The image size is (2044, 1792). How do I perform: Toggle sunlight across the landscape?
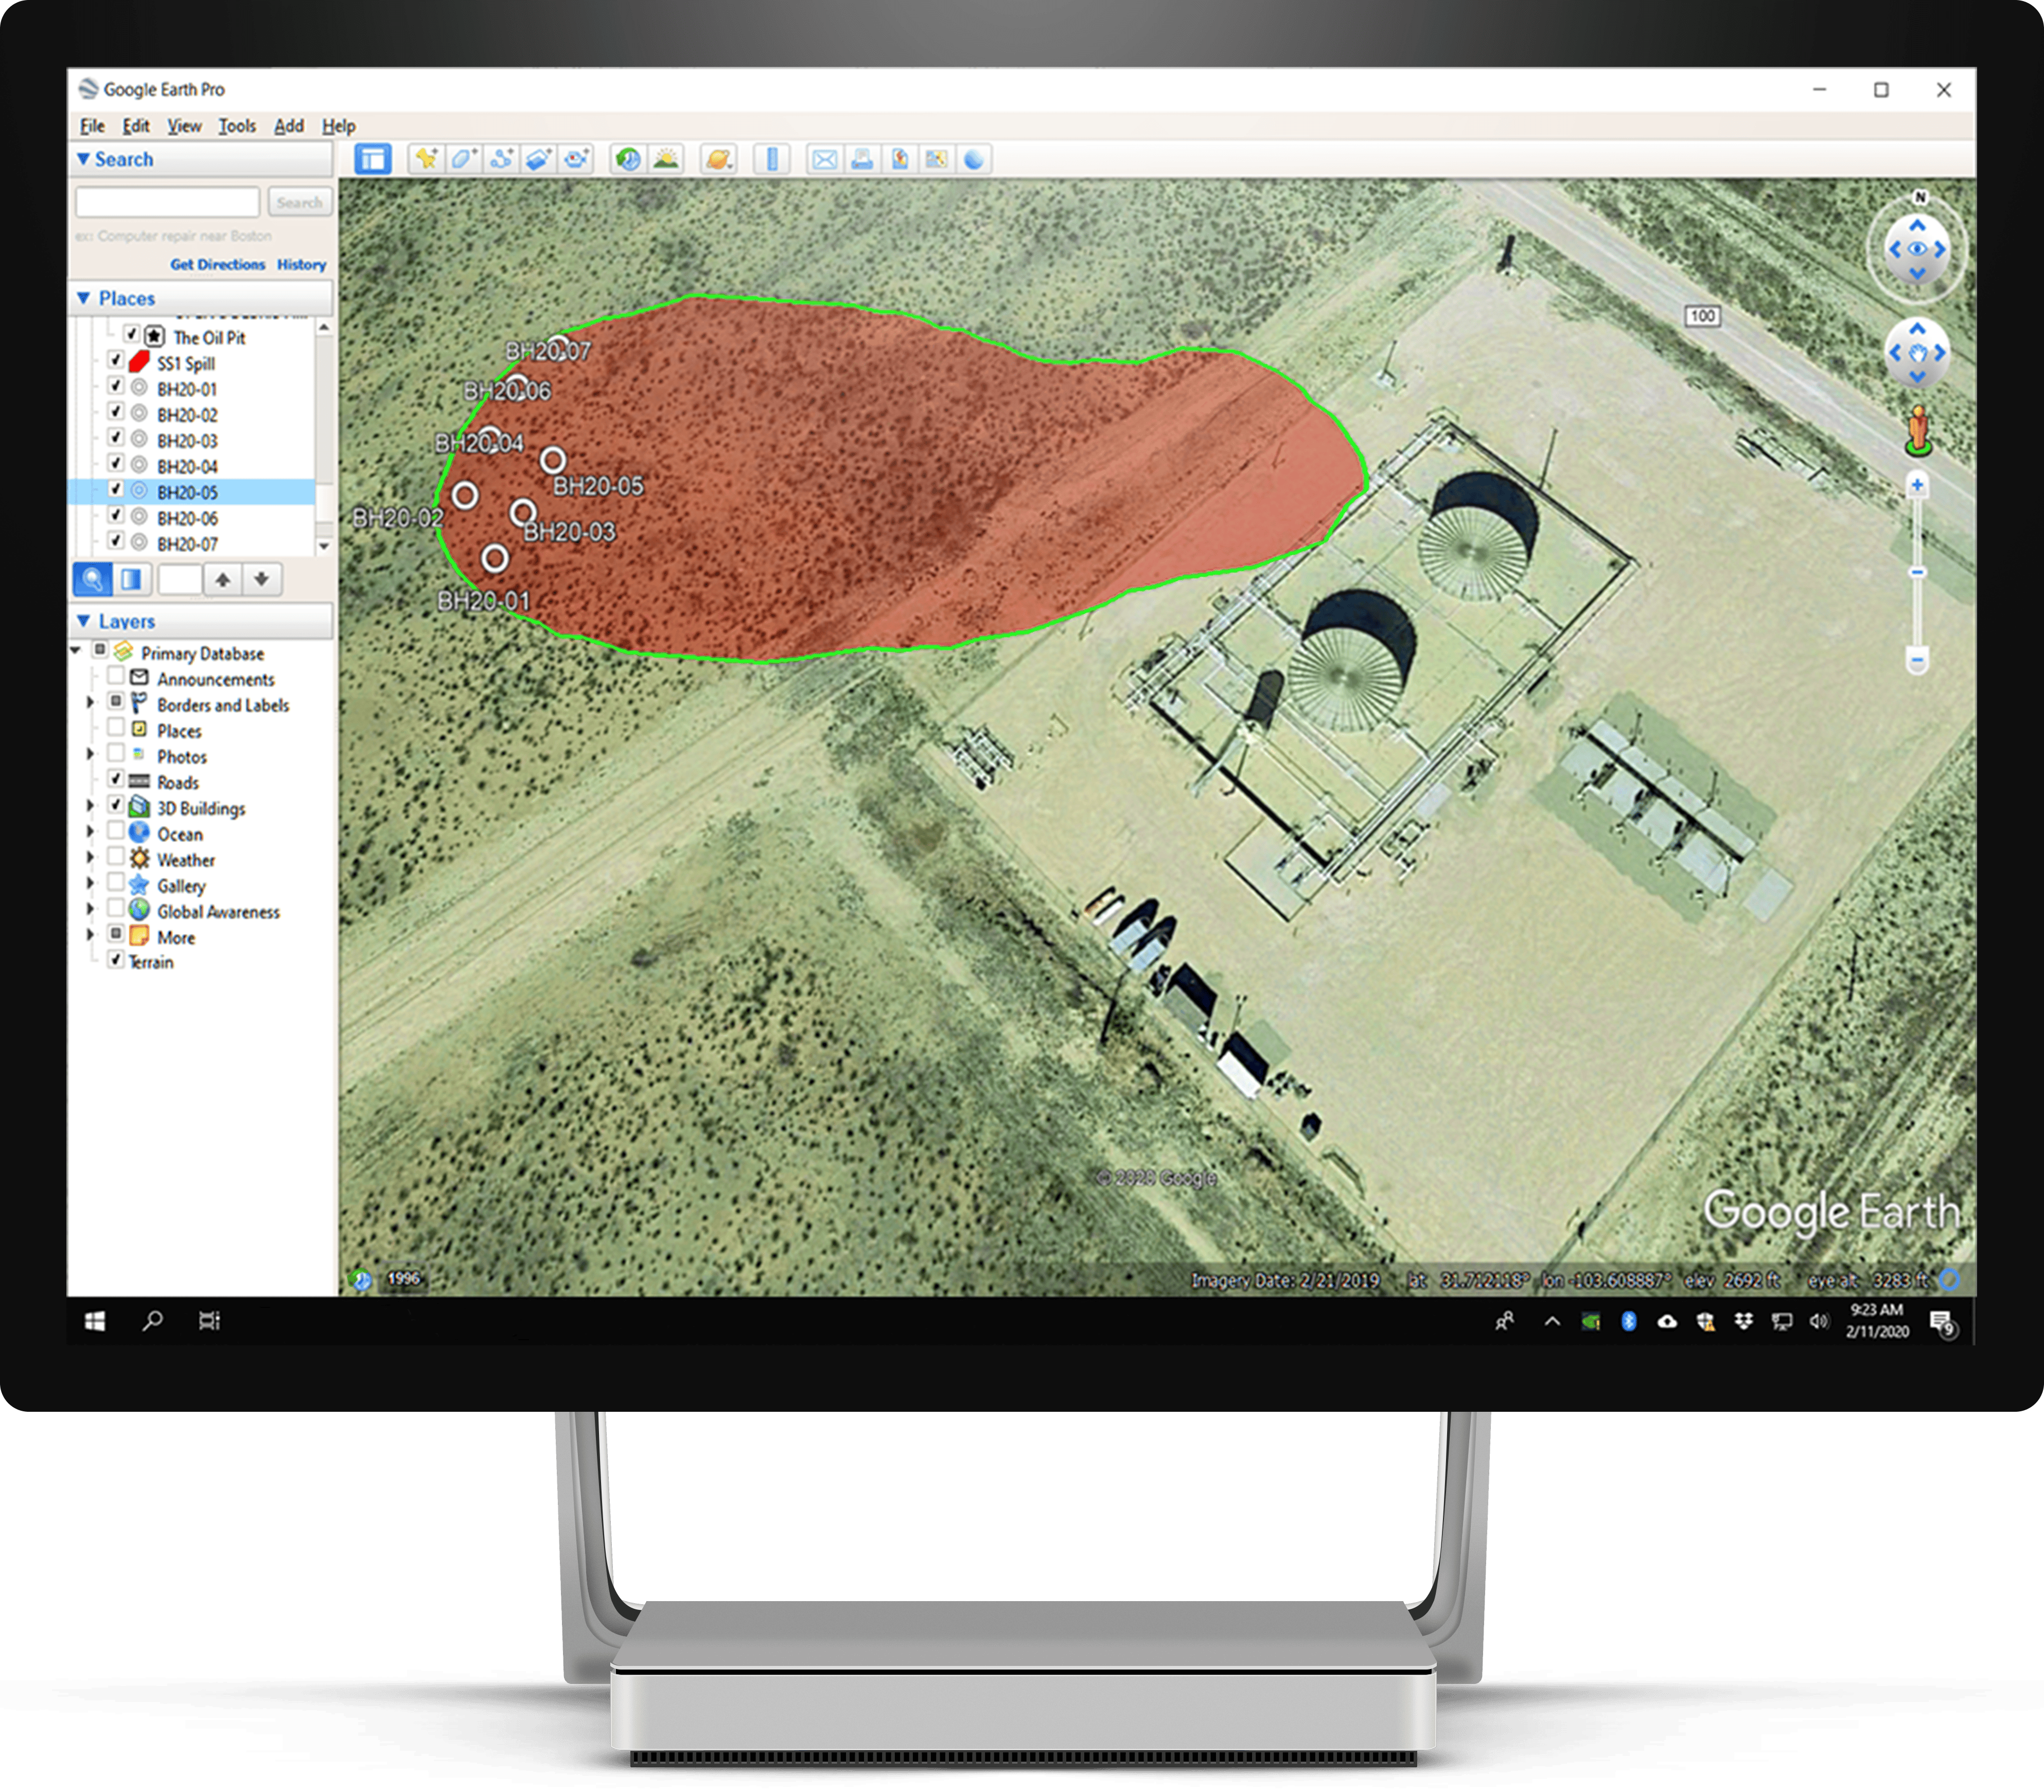point(665,159)
